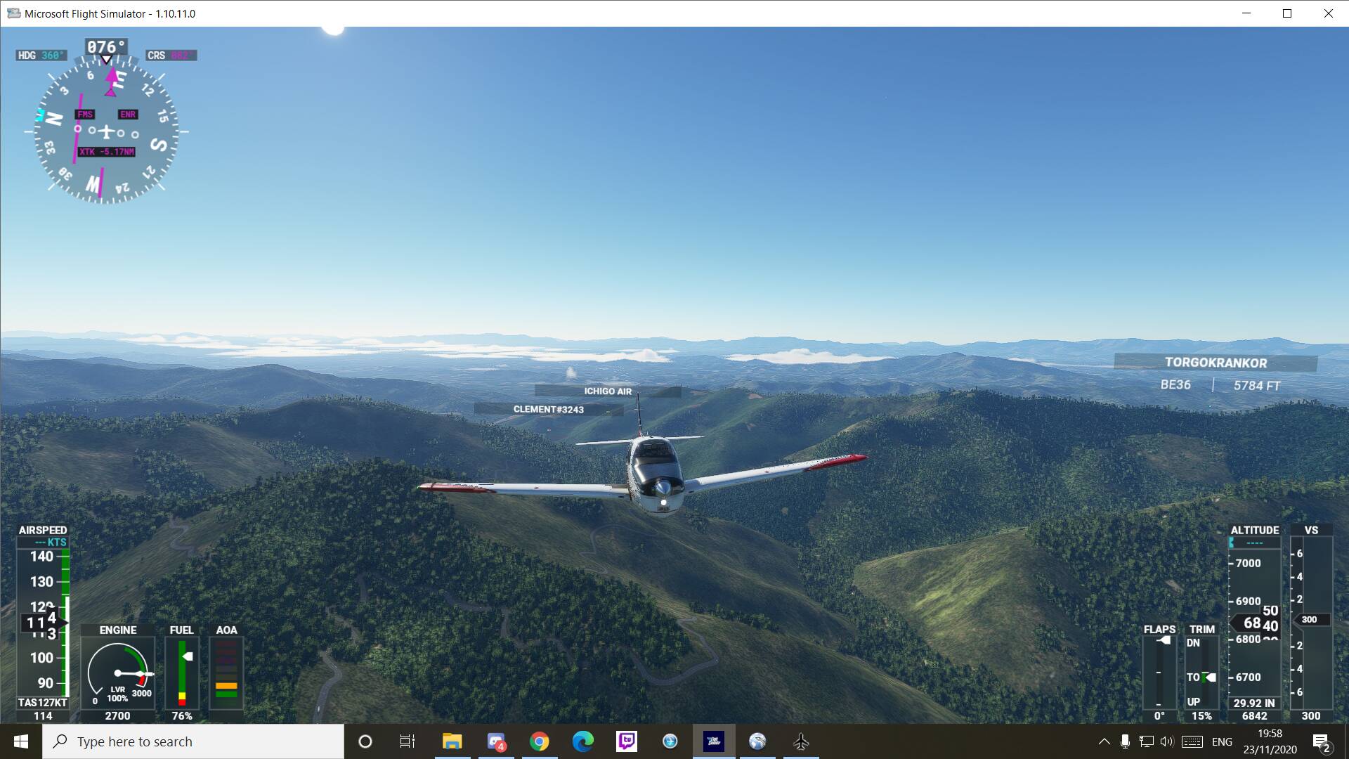Click the Type here to search box
1349x759 pixels.
point(193,741)
